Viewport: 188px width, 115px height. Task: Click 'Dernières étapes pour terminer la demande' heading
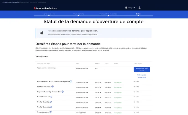(x=68, y=44)
